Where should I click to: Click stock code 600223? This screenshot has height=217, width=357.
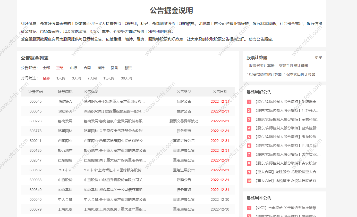coord(36,121)
